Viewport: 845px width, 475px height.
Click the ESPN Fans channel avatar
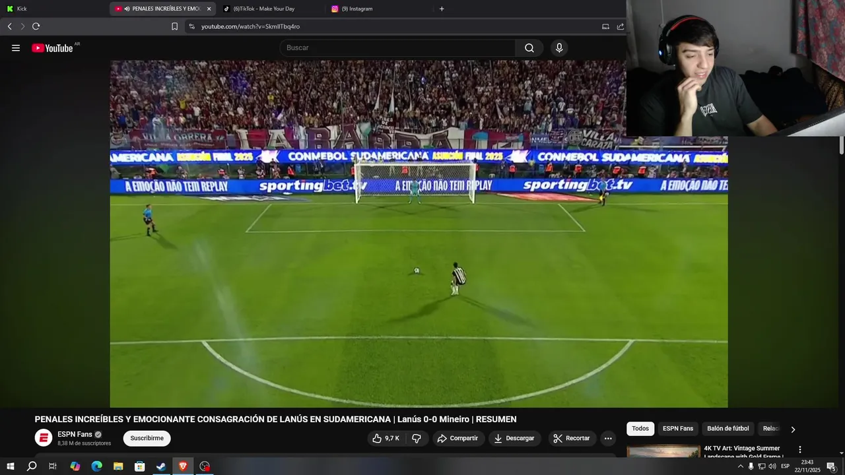44,438
